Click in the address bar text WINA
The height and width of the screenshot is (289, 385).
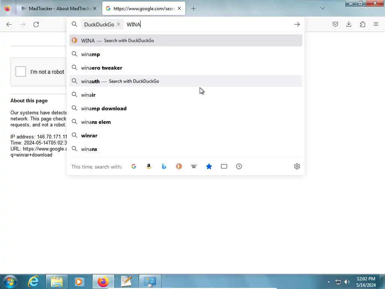click(133, 24)
